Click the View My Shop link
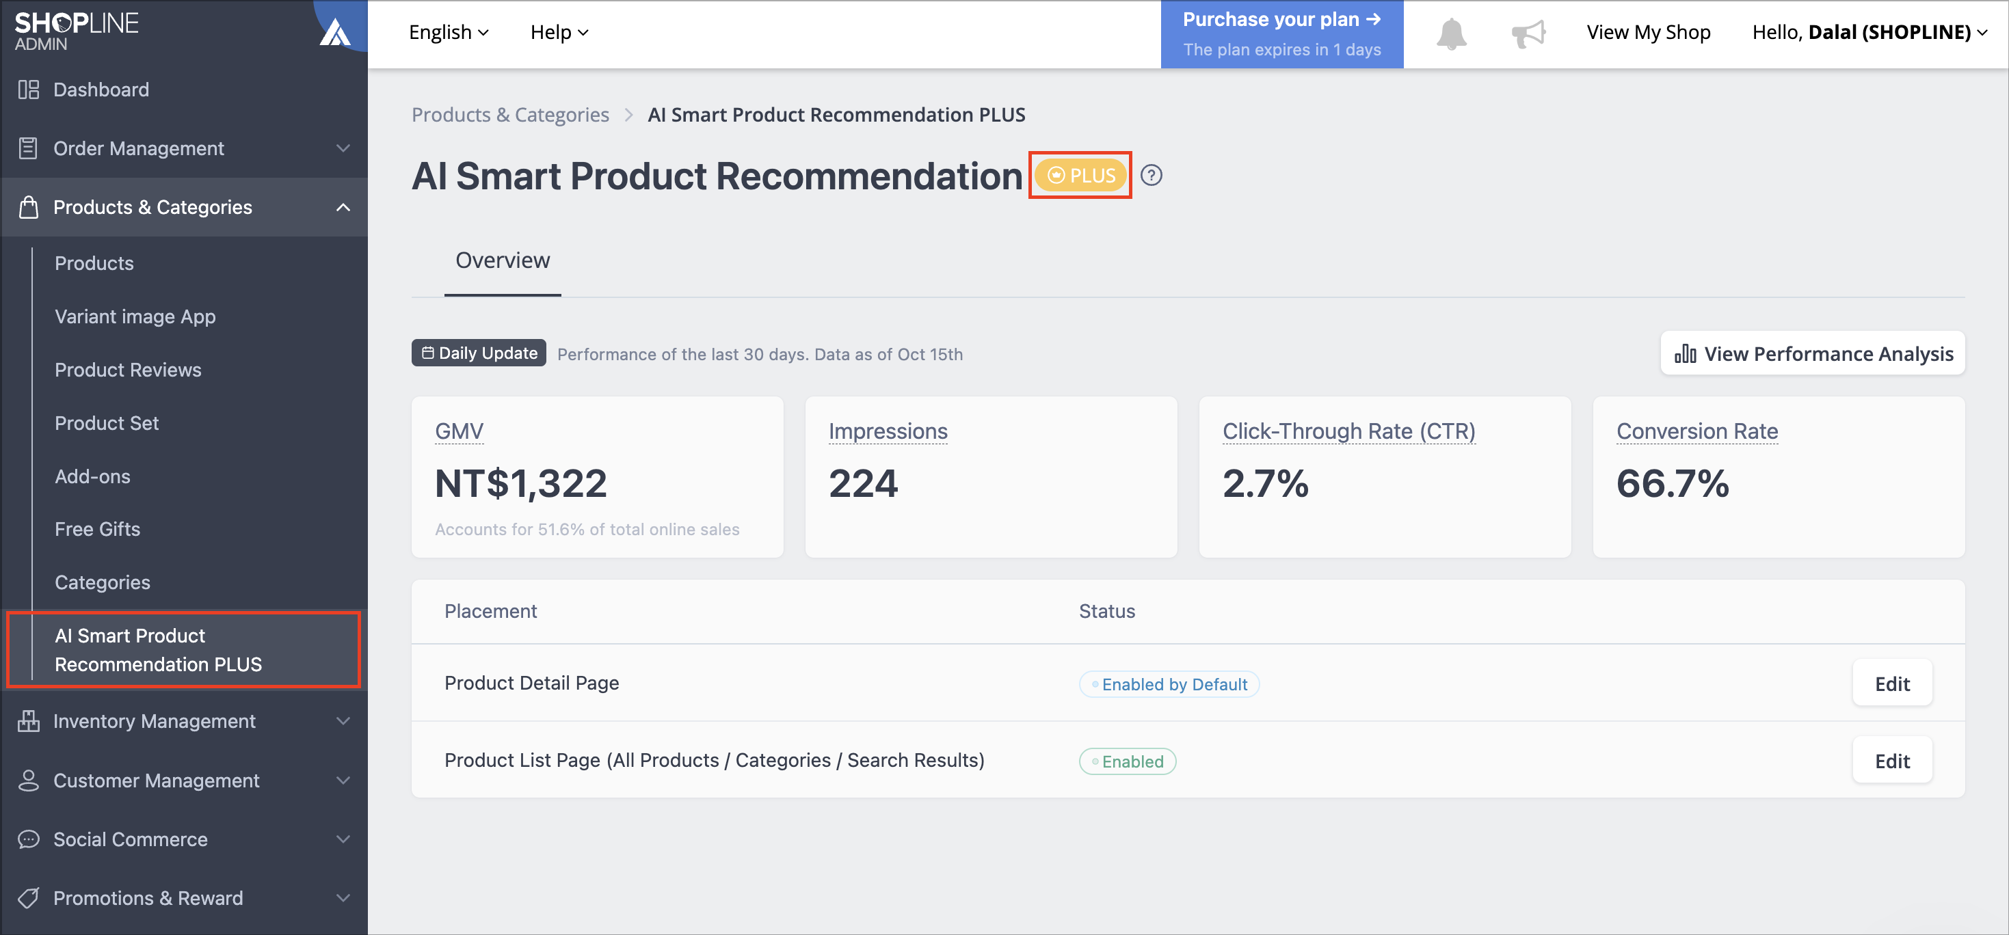Screen dimensions: 2009x935 coord(1649,32)
